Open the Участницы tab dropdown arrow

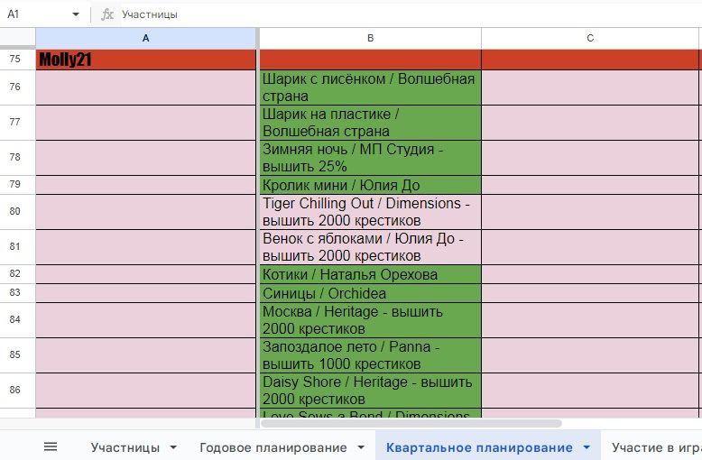(x=173, y=447)
